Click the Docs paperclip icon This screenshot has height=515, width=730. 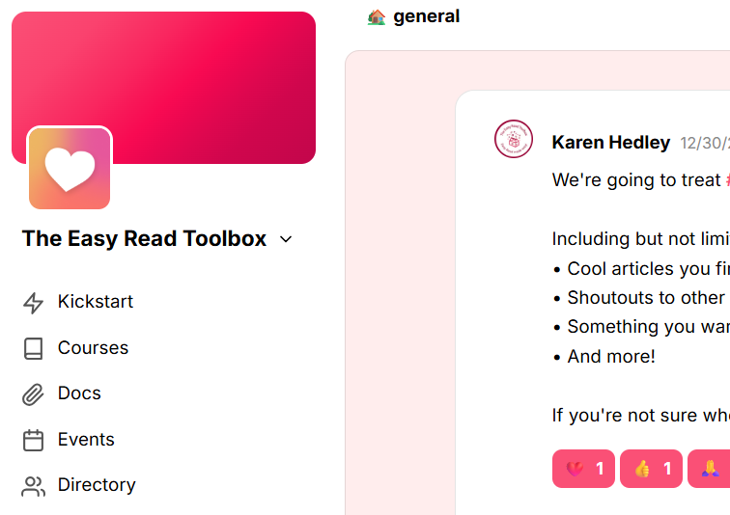(33, 394)
